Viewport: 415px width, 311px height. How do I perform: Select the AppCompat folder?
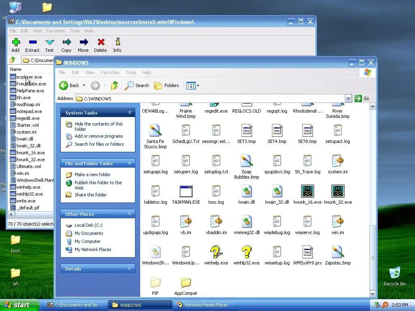tap(186, 282)
